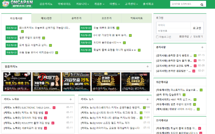Open post 6시 반 기상인데
This screenshot has height=134, width=215.
tap(110, 35)
